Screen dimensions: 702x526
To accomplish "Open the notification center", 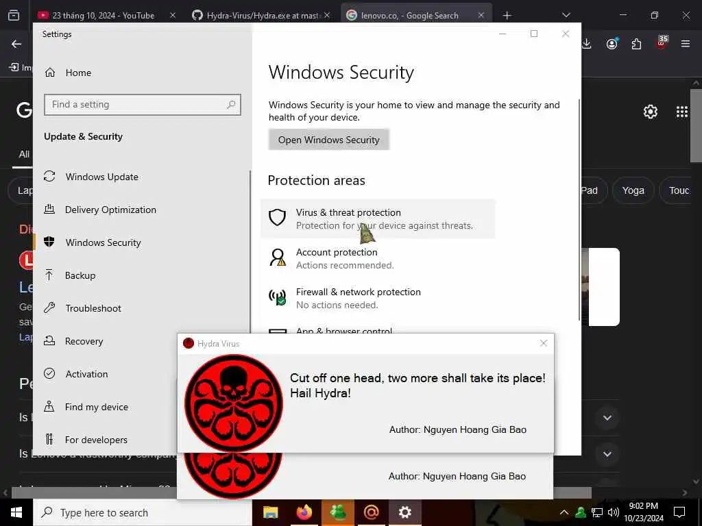I will pyautogui.click(x=679, y=512).
